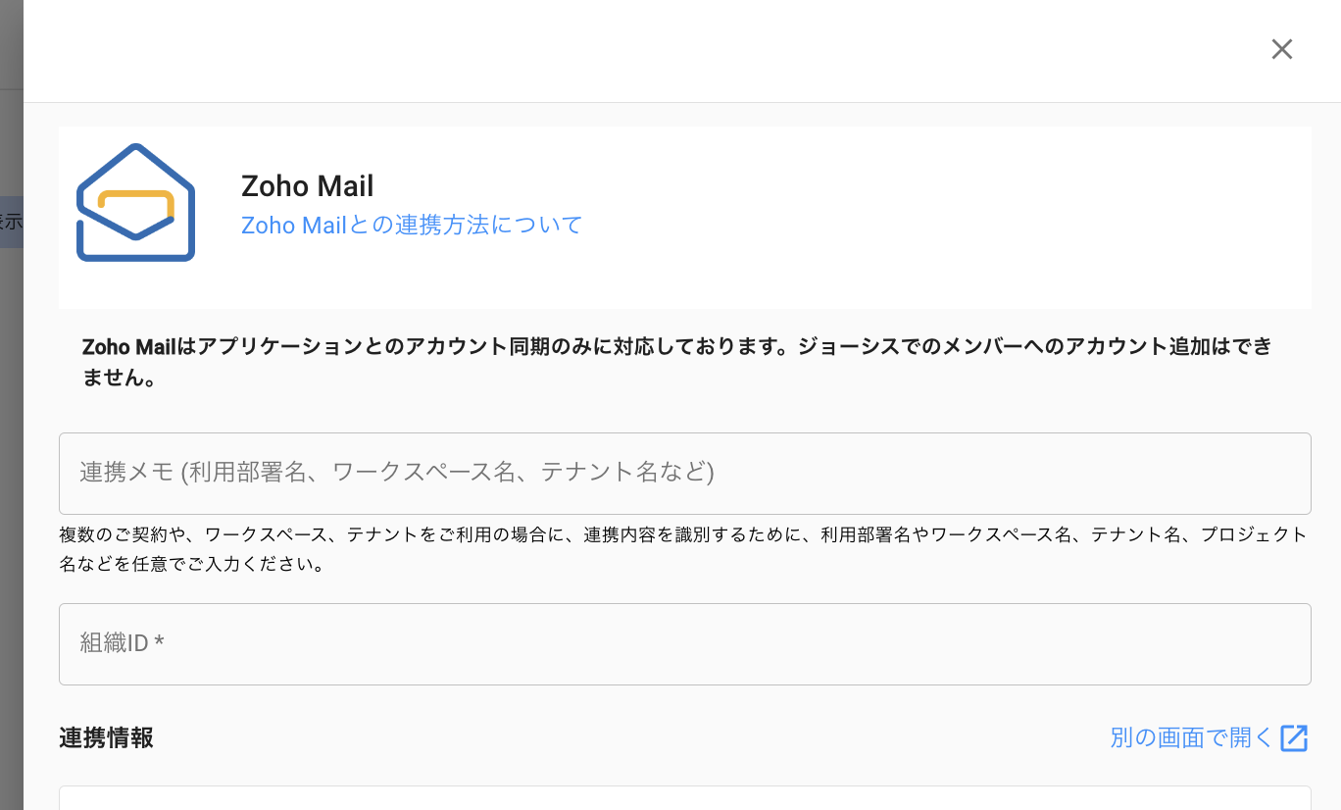Click the 連携情報 section heading
Image resolution: width=1341 pixels, height=810 pixels.
pos(106,738)
